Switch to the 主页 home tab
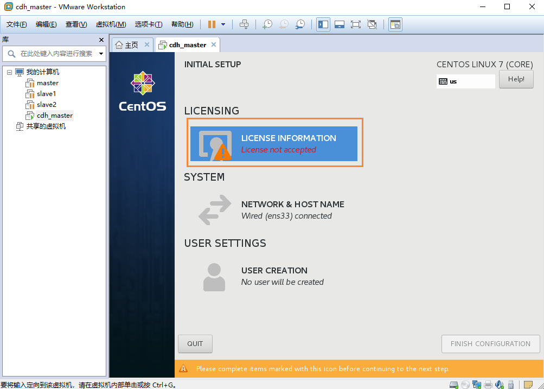The width and height of the screenshot is (544, 389). [x=131, y=45]
